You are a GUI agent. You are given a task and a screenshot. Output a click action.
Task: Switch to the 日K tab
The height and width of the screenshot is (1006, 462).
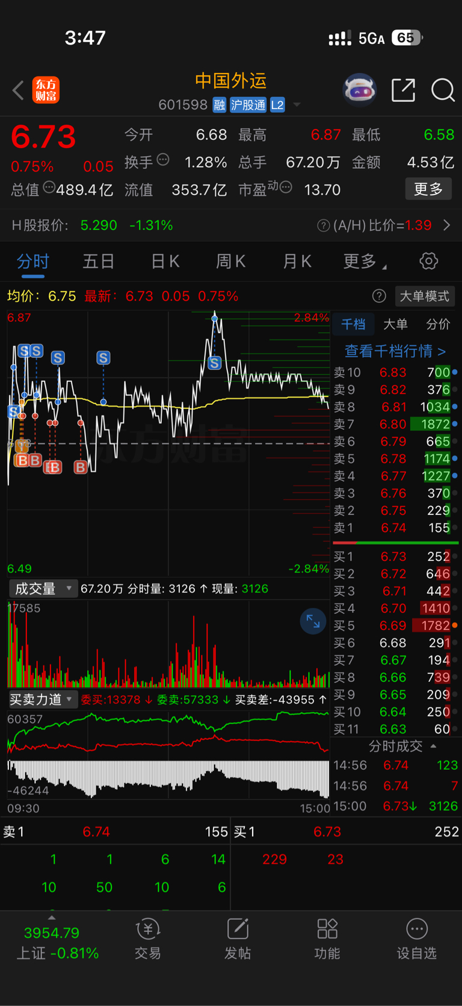(165, 261)
